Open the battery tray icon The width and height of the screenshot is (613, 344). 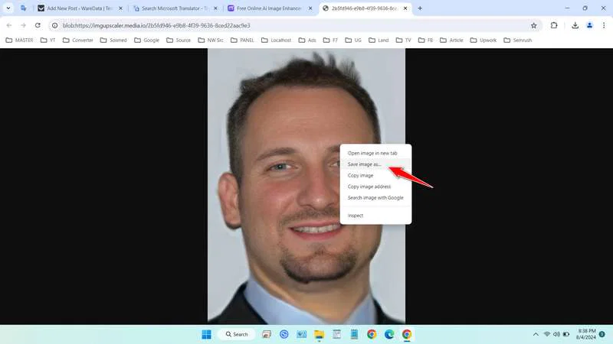coord(566,334)
